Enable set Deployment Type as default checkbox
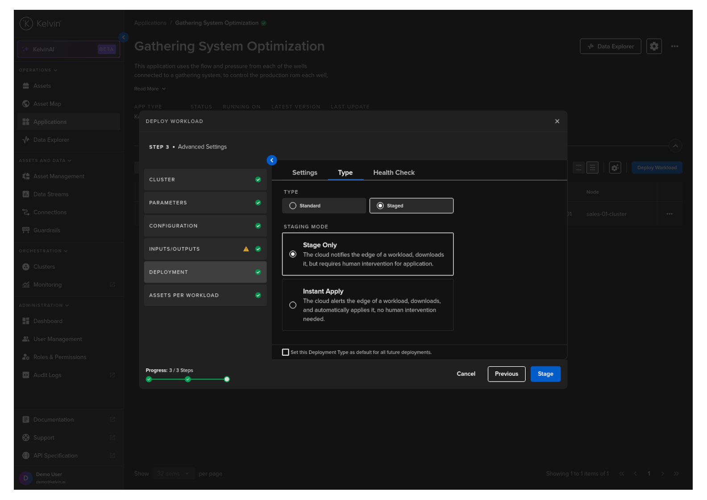The width and height of the screenshot is (707, 500). pyautogui.click(x=286, y=352)
